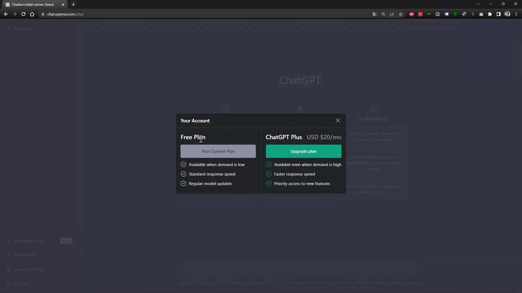Open Updates and FAQ section

pos(29,269)
